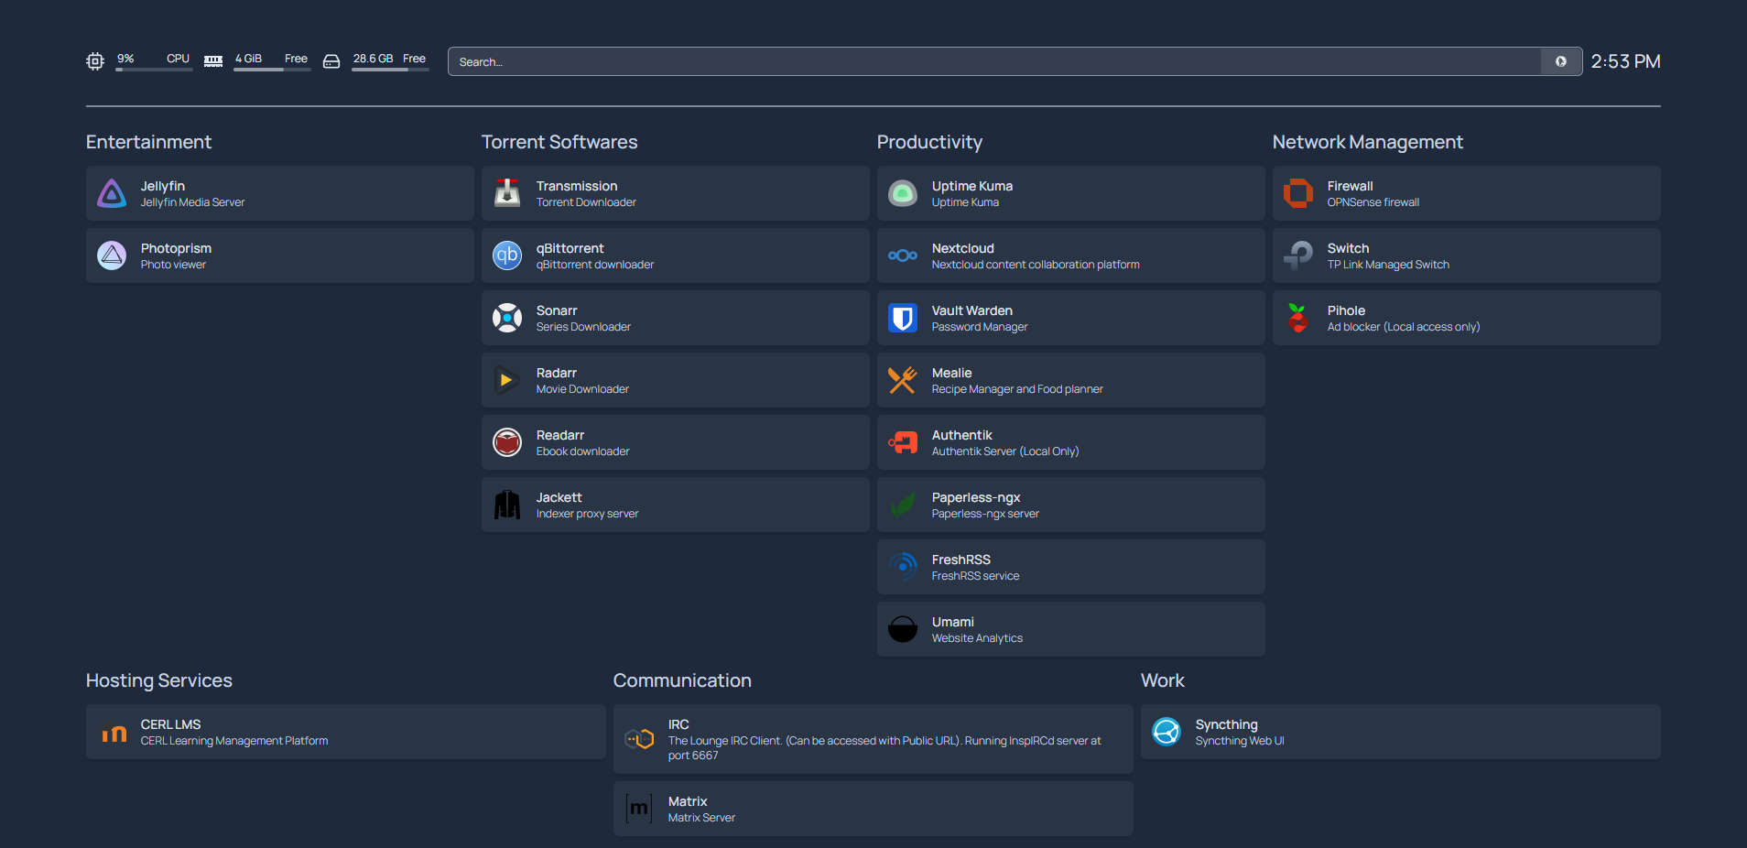Click the Radarr play-arrow icon
This screenshot has width=1747, height=848.
point(507,380)
